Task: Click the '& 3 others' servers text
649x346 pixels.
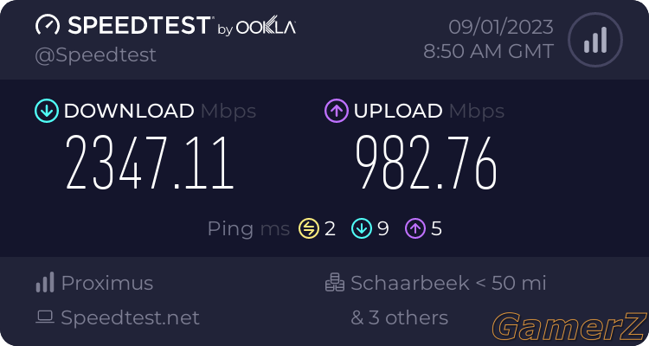Action: click(x=400, y=317)
